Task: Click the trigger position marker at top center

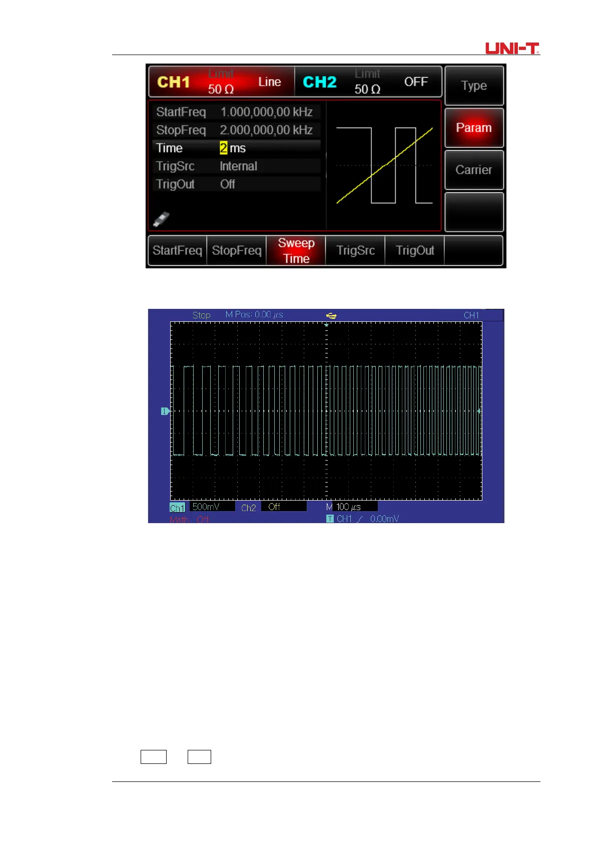Action: (326, 325)
